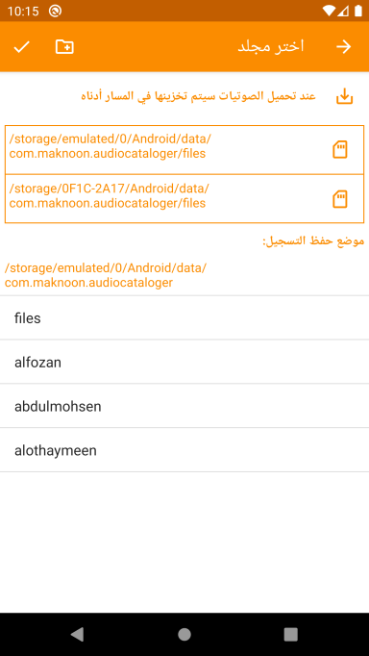Tap the Android back navigation button
369x656 pixels.
click(x=77, y=634)
